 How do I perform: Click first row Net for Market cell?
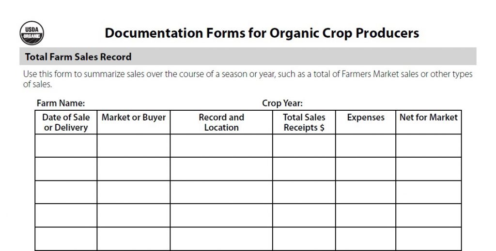(428, 146)
